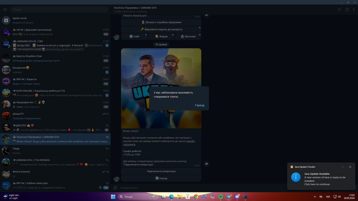
Task: Launch Microsoft Edge from the taskbar
Action: pyautogui.click(x=171, y=197)
